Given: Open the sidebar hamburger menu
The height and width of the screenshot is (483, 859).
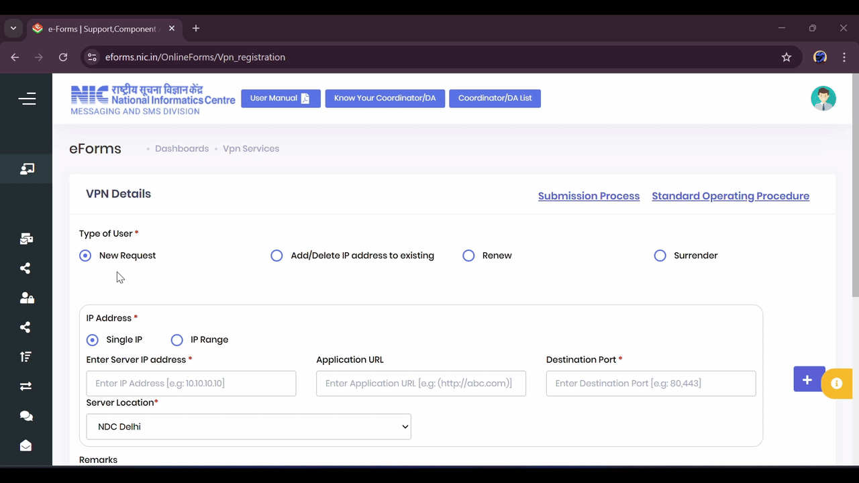Looking at the screenshot, I should pos(27,98).
